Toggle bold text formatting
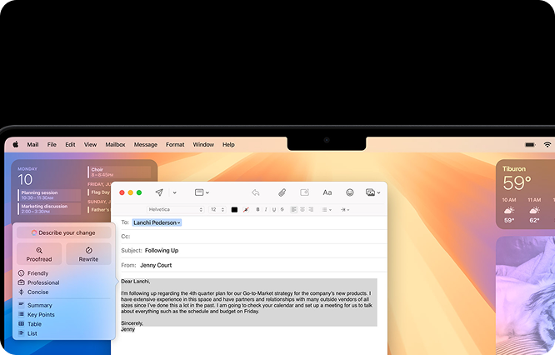Viewport: 555px width, 355px height. (x=257, y=210)
